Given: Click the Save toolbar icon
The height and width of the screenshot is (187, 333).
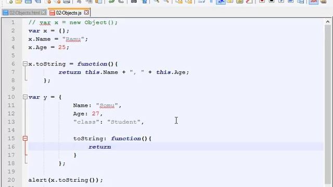Looking at the screenshot, I should (x=28, y=2).
